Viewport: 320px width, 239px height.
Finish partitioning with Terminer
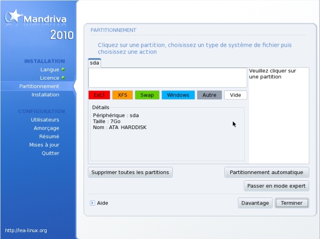coord(292,203)
